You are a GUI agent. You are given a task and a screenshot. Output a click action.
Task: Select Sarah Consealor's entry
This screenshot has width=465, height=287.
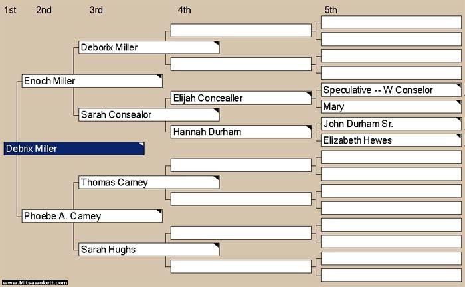click(x=149, y=115)
